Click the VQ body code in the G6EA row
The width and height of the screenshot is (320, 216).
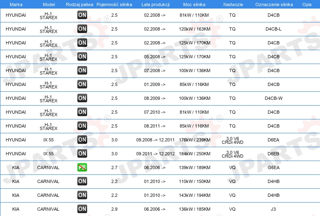pyautogui.click(x=232, y=168)
